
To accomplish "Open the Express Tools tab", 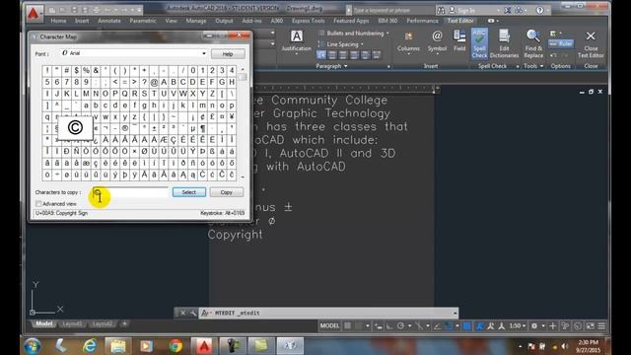I will (x=308, y=21).
